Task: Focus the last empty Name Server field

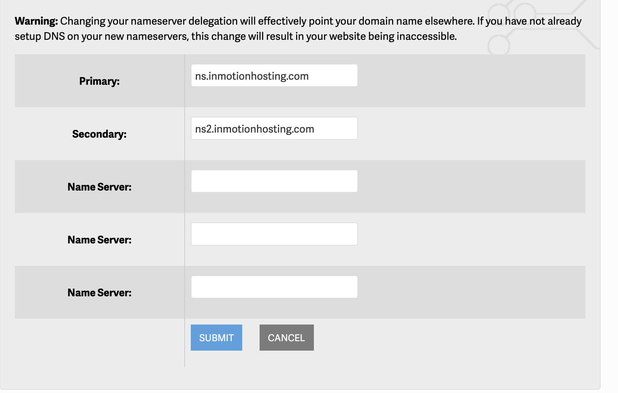Action: coord(274,287)
